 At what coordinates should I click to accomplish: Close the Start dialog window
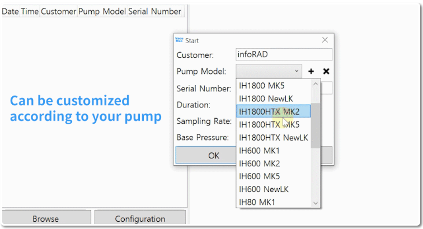click(x=325, y=40)
